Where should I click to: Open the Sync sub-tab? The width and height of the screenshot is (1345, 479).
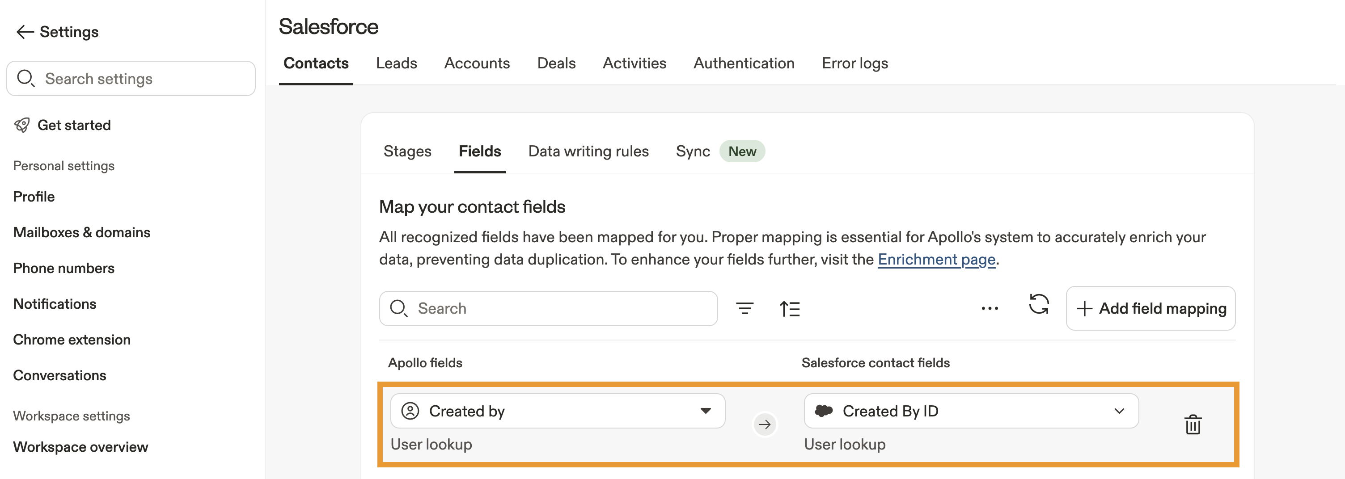click(x=692, y=151)
